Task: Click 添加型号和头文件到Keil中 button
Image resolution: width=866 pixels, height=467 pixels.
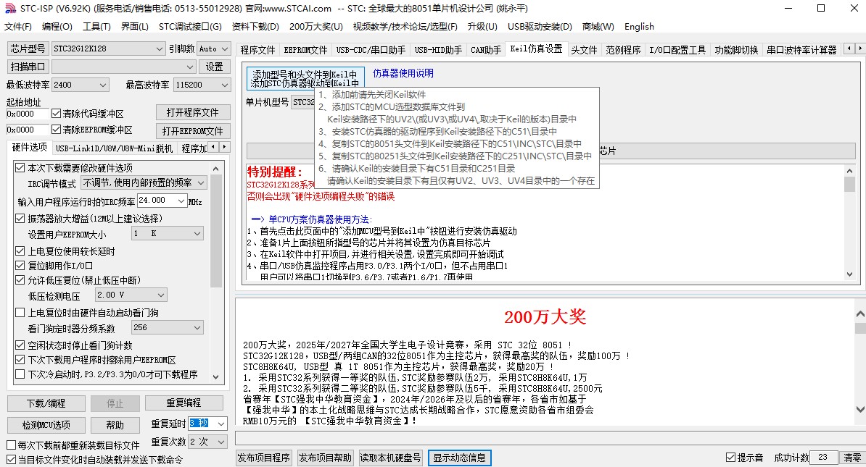Action: tap(305, 78)
